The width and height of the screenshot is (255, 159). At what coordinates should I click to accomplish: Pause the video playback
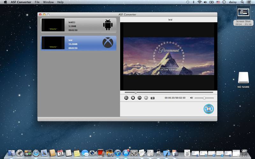(126, 98)
